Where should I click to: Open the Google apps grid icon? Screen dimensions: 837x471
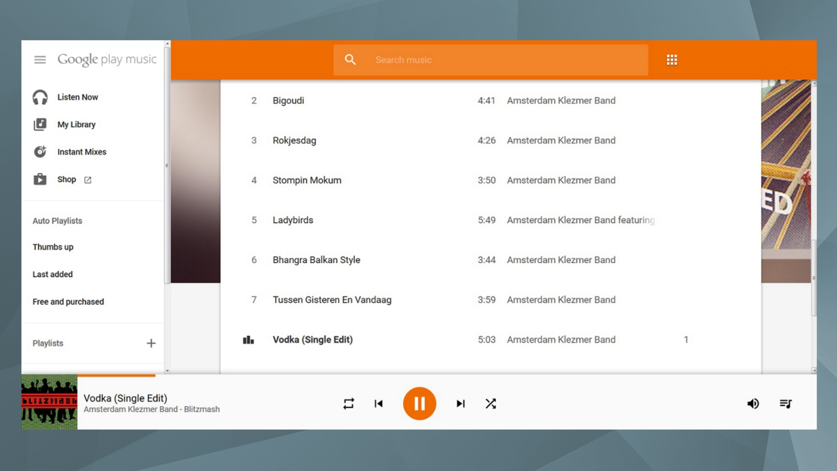(x=672, y=60)
